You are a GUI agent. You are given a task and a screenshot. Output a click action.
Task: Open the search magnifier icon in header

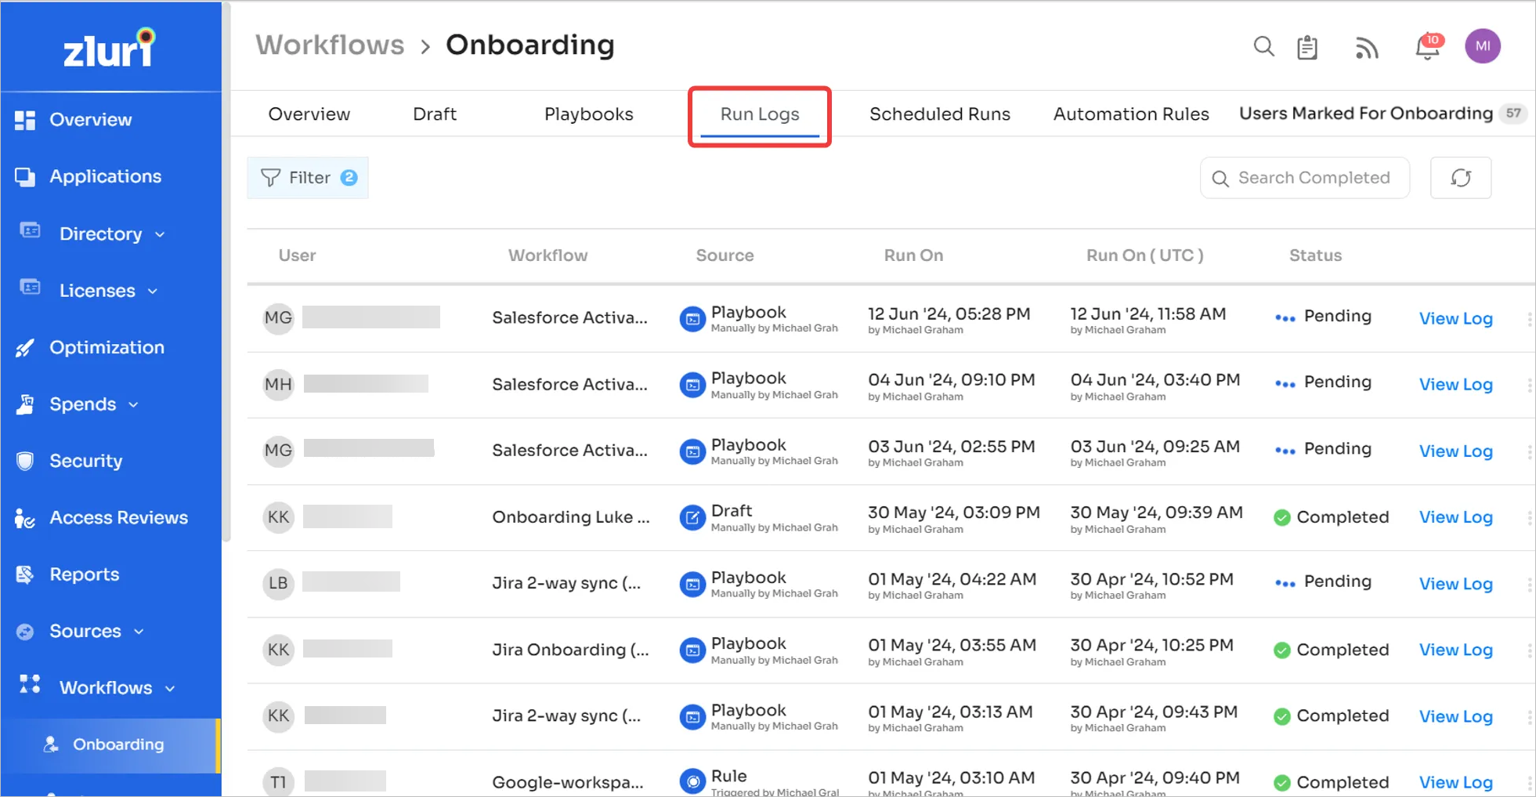(1263, 46)
